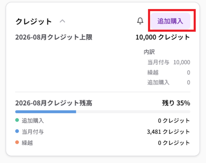Click the 内訳 breakdown label
The height and width of the screenshot is (163, 206).
tap(149, 52)
